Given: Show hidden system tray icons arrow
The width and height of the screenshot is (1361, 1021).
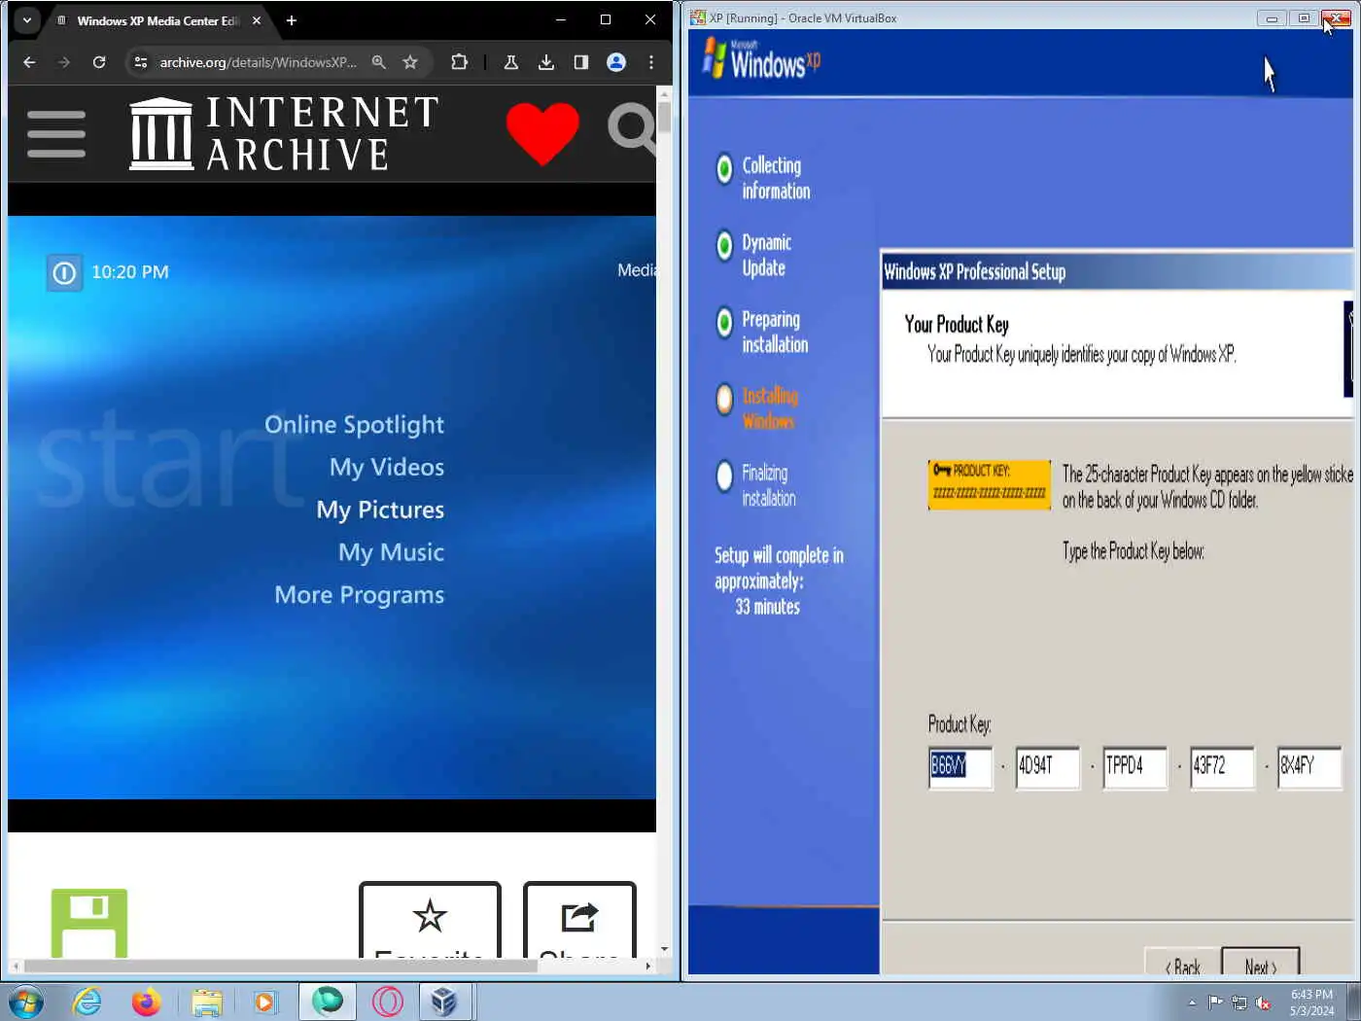Looking at the screenshot, I should coord(1192,1003).
